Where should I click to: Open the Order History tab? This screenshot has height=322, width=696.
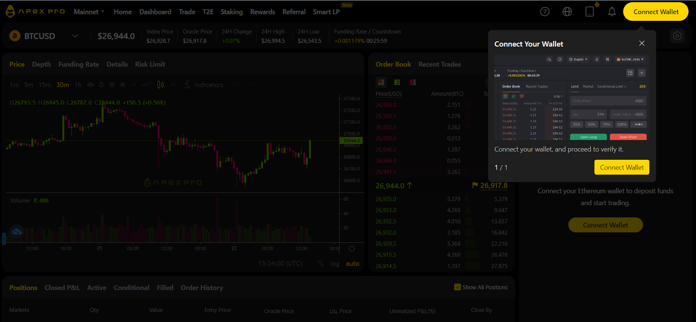(202, 288)
